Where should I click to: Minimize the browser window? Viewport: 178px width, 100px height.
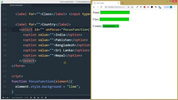click(167, 1)
